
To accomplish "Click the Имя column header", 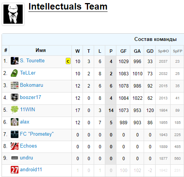I will point(40,50).
